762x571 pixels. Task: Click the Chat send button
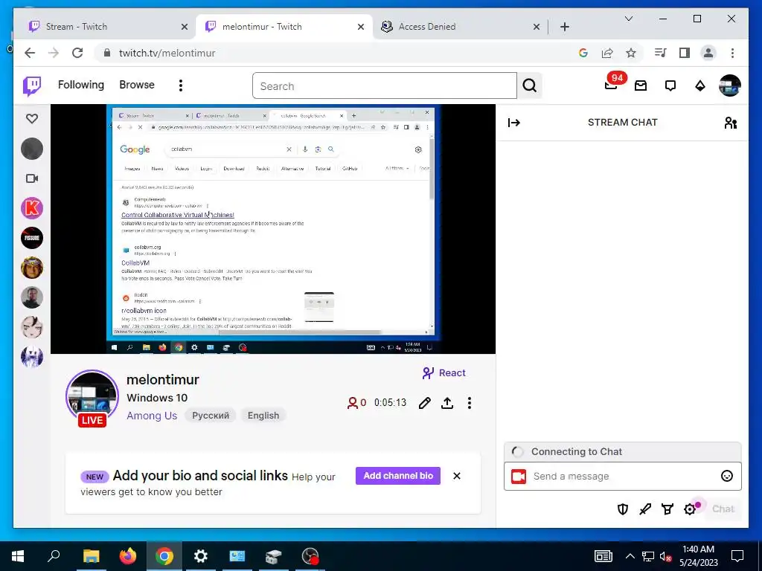pos(723,509)
